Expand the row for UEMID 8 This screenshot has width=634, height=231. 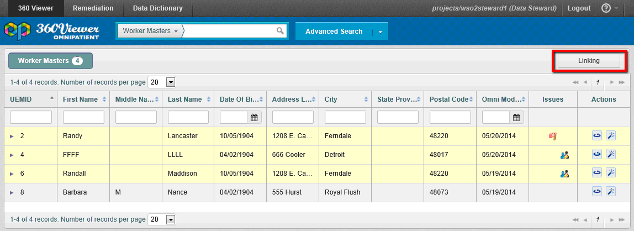tap(12, 192)
